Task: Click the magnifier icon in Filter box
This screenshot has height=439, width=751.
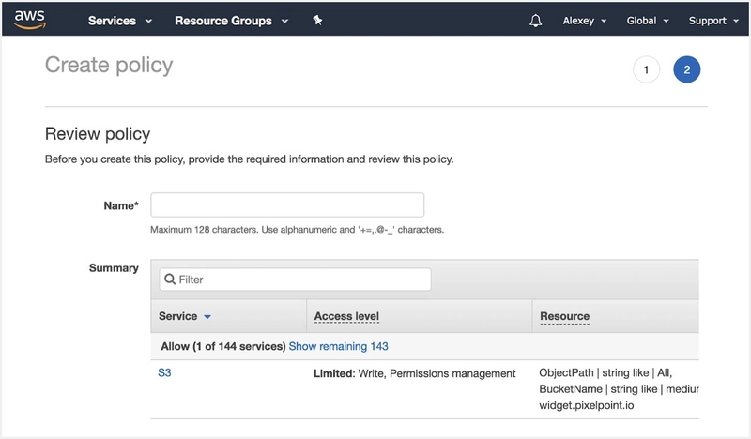Action: [x=169, y=280]
